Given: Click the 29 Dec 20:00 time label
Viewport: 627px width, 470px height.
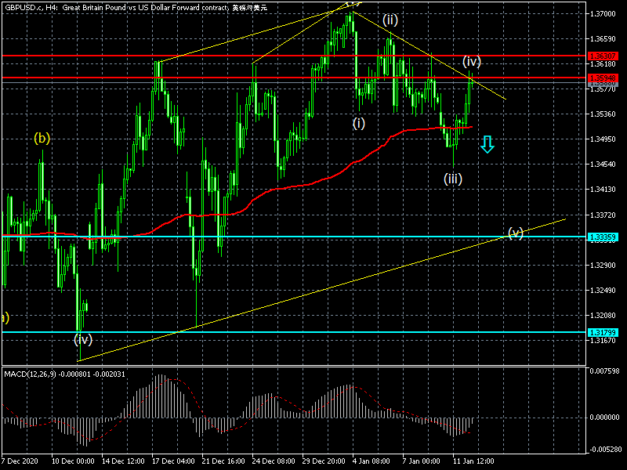Looking at the screenshot, I should point(324,461).
